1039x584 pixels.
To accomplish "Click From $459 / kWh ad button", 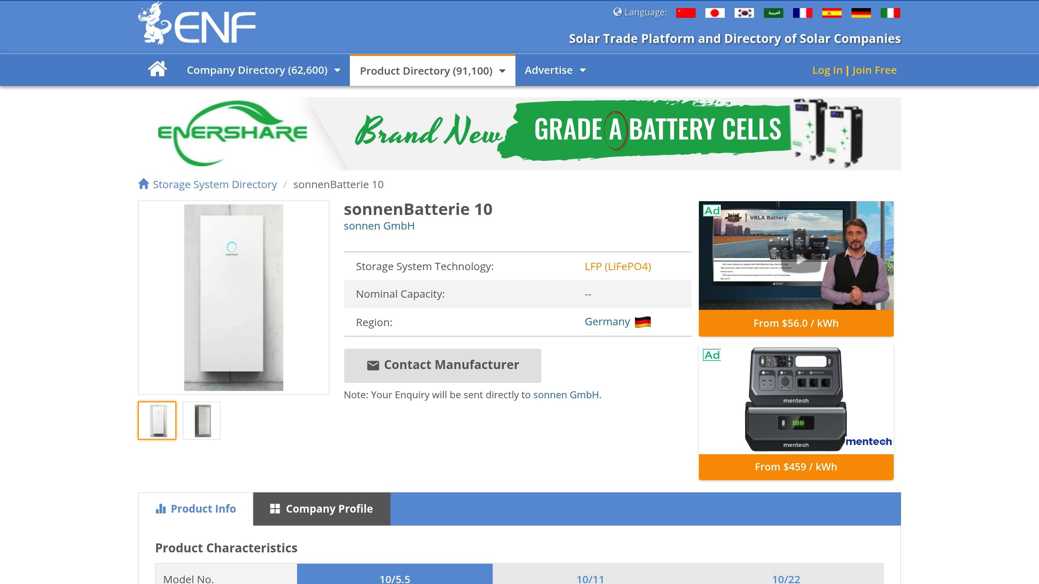I will coord(796,467).
